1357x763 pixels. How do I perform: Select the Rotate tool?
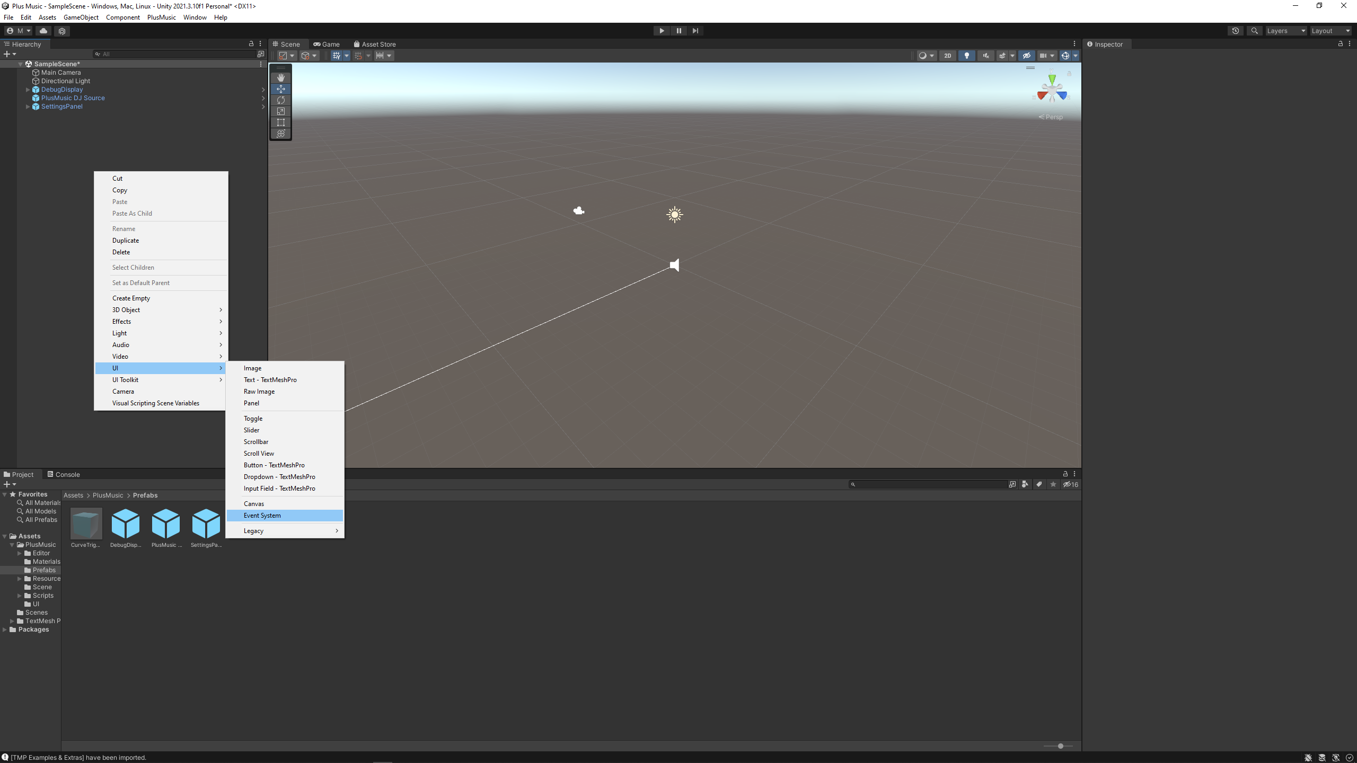click(x=281, y=100)
